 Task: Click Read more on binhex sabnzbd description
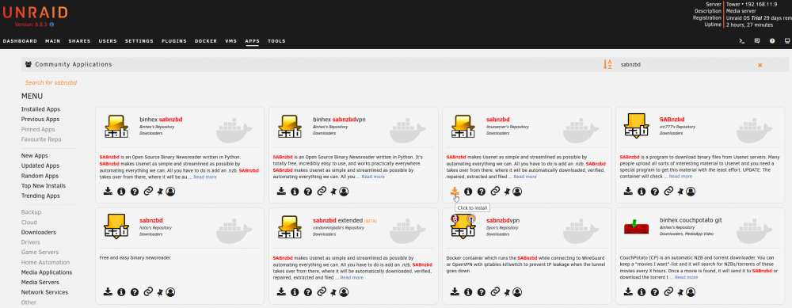coord(204,177)
